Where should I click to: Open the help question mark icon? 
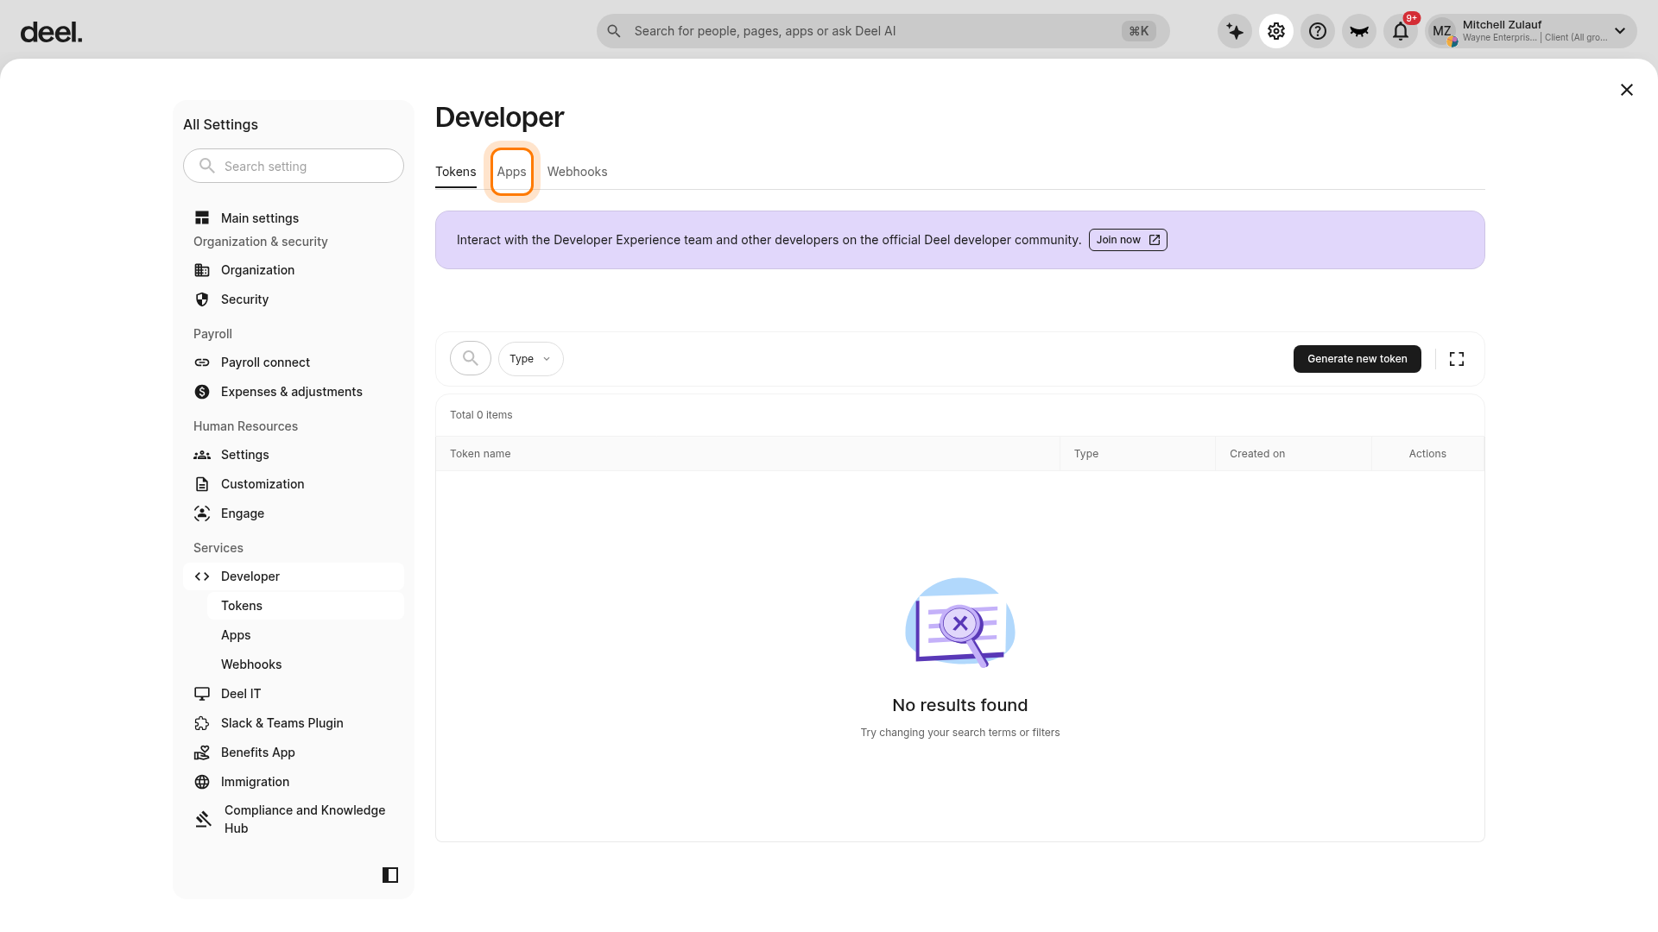coord(1318,31)
